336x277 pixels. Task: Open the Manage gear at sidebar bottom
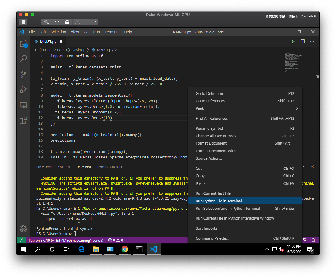click(23, 228)
